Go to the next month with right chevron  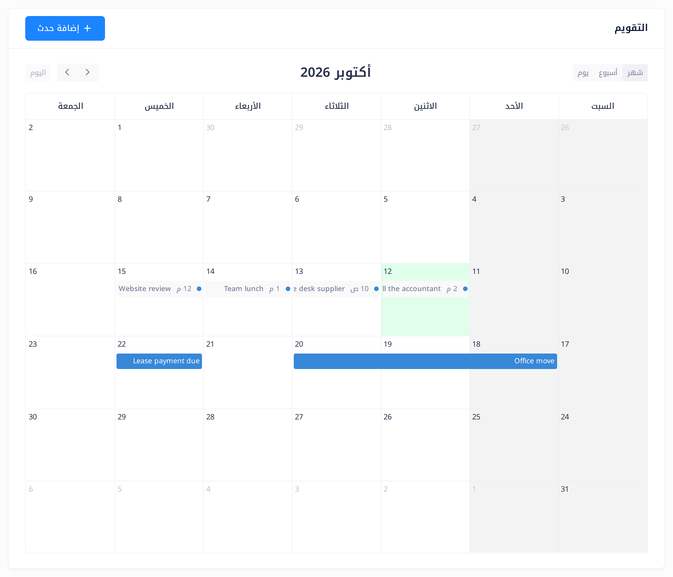pyautogui.click(x=87, y=72)
